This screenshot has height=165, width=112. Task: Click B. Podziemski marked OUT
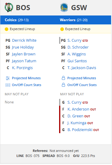pos(80,130)
